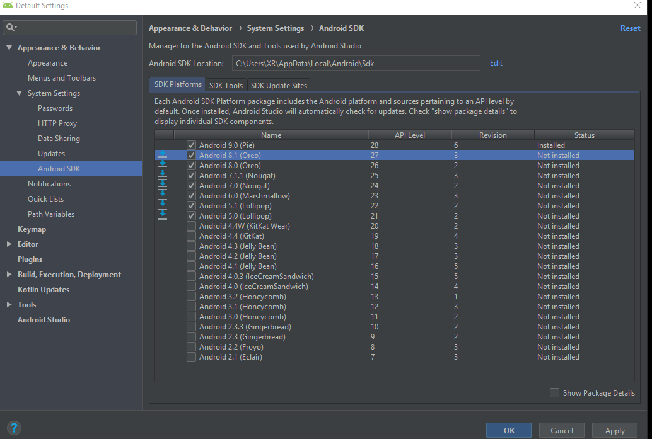Click Installed status of Android 9.0
This screenshot has width=652, height=439.
tap(551, 145)
